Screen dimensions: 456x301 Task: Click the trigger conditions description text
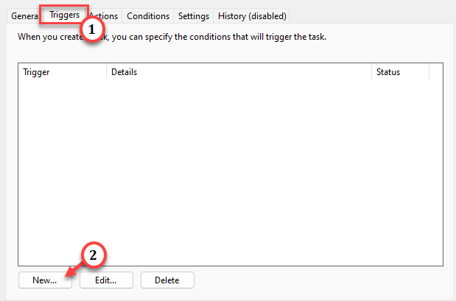[172, 37]
